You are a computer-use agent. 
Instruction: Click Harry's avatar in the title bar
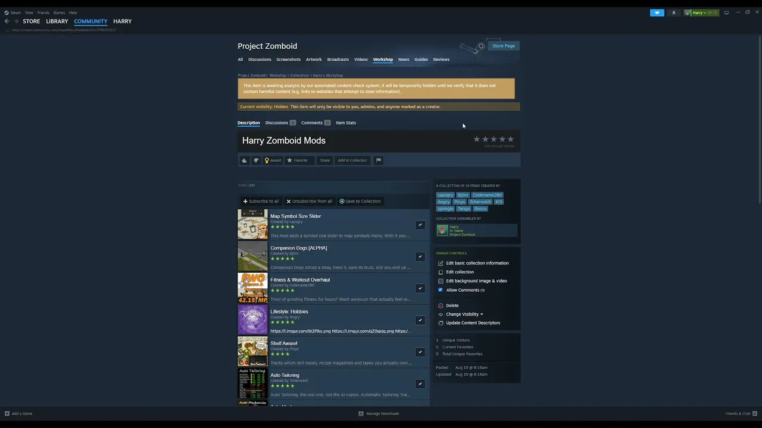[688, 12]
